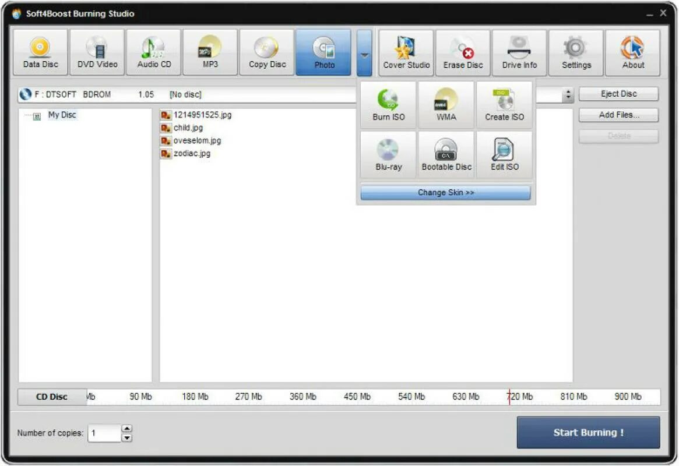Focus the Number of copies field
The height and width of the screenshot is (466, 679).
coord(104,433)
